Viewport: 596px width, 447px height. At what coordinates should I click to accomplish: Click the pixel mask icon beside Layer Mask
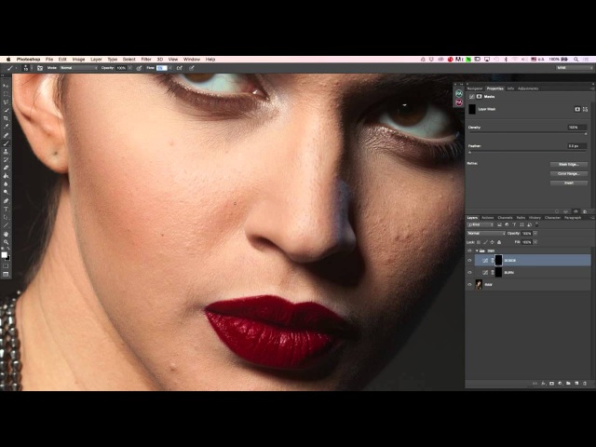[577, 109]
